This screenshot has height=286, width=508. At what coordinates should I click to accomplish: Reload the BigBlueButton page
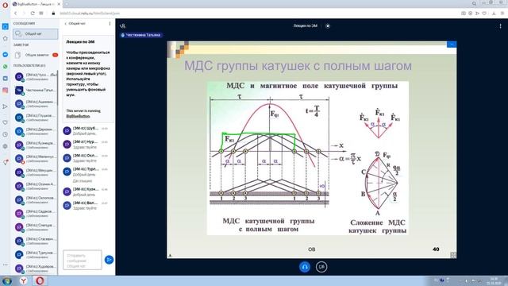point(33,14)
